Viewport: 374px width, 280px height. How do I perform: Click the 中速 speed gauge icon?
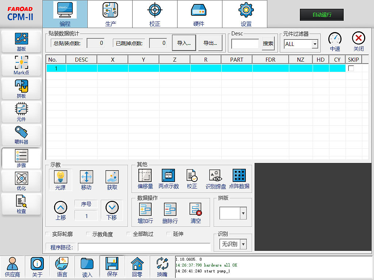(x=335, y=42)
